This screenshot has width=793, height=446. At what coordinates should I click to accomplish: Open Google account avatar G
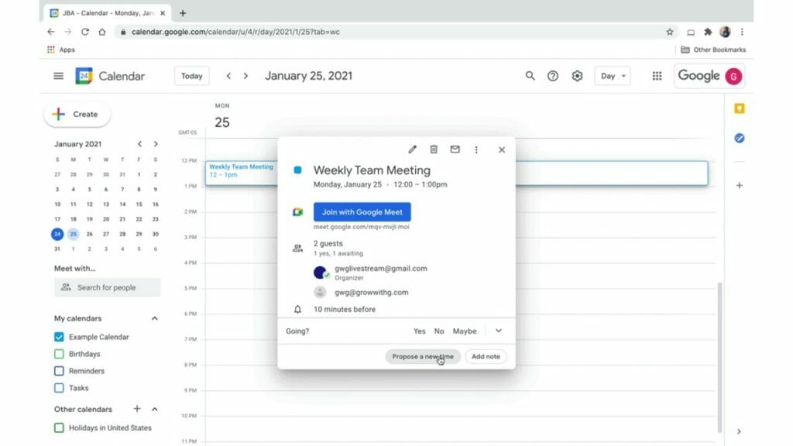pyautogui.click(x=733, y=76)
